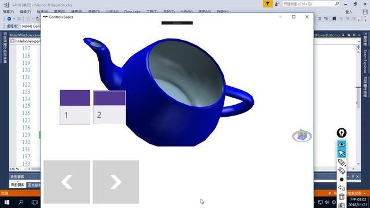Select the purple tile labeled 1
The width and height of the screenshot is (370, 208).
[75, 107]
